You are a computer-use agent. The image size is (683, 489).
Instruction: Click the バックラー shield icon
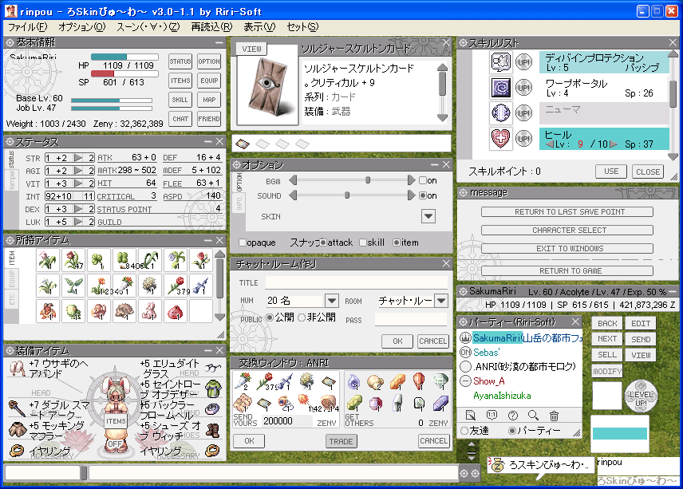click(212, 409)
